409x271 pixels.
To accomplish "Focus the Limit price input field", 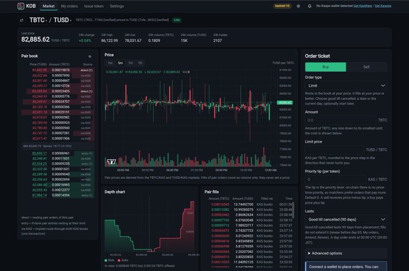I will pyautogui.click(x=334, y=150).
